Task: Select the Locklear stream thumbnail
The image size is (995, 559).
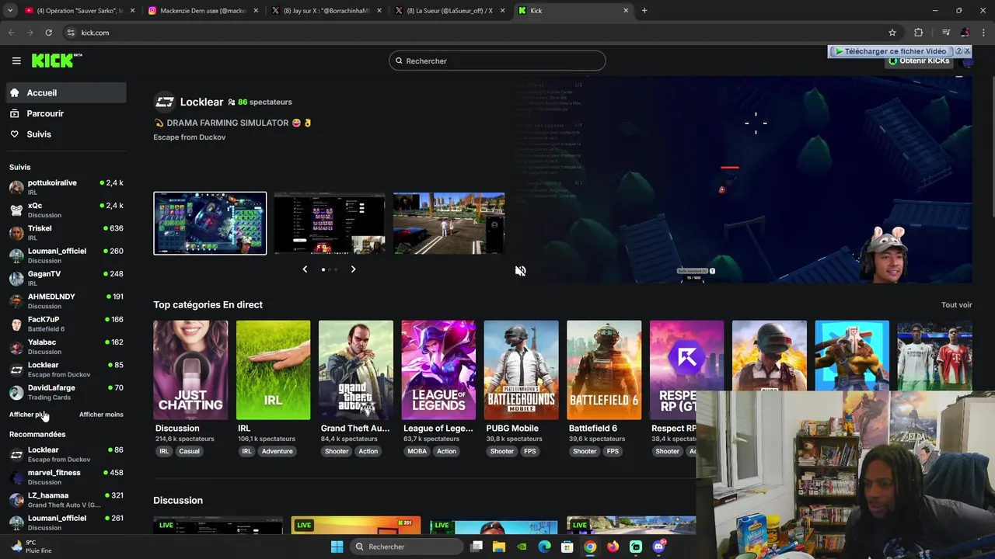Action: pos(210,224)
